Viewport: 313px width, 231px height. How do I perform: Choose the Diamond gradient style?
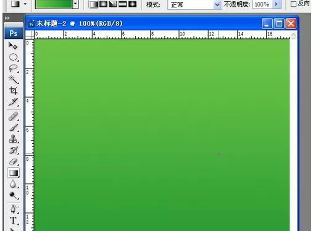click(x=132, y=4)
